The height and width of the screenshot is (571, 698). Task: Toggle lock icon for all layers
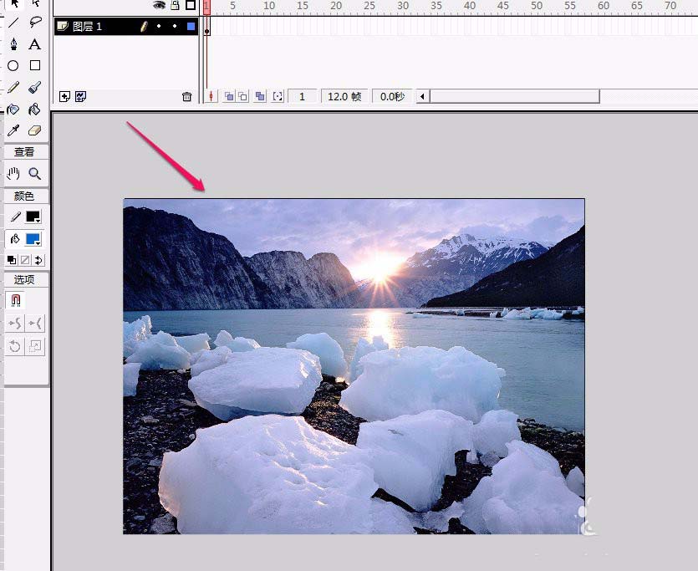(x=175, y=5)
